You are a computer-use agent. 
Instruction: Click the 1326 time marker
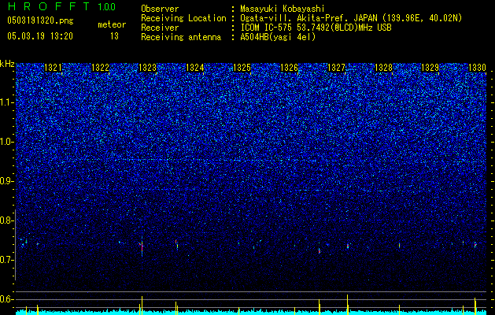(x=289, y=68)
